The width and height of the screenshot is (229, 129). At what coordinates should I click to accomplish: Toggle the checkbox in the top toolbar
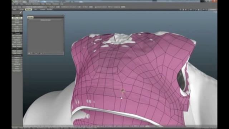(x=96, y=7)
